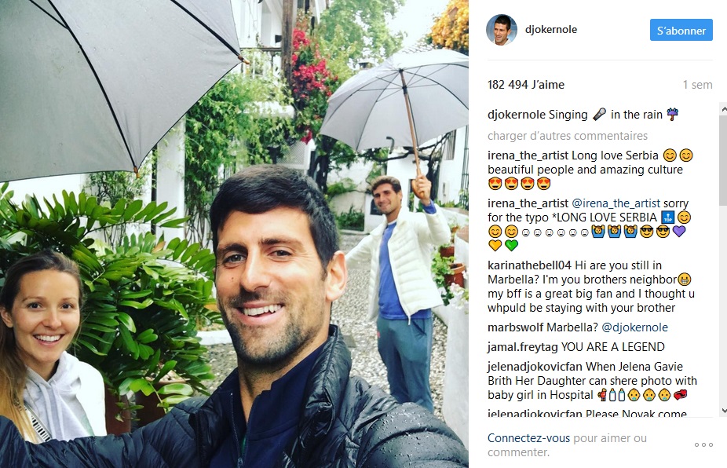Click the S'abonner follow button
The height and width of the screenshot is (468, 727).
681,30
